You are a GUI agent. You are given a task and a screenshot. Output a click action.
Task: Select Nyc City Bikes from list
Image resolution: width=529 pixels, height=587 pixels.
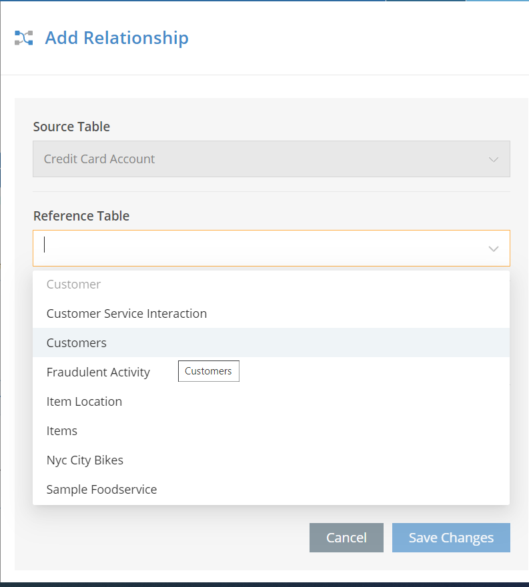pos(85,460)
